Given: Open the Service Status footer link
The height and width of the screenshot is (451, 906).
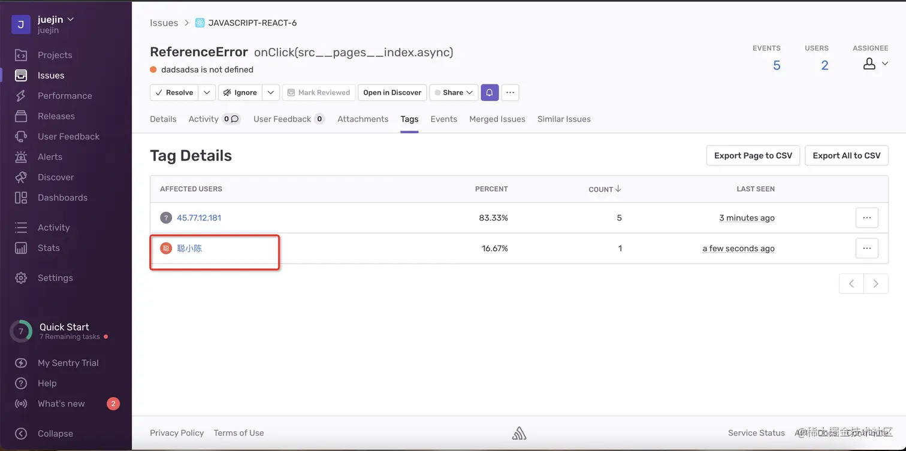Looking at the screenshot, I should [756, 433].
